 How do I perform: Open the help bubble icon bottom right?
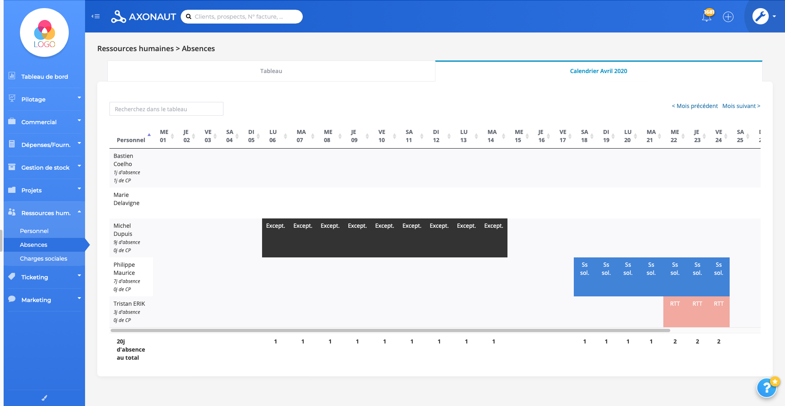[x=767, y=388]
